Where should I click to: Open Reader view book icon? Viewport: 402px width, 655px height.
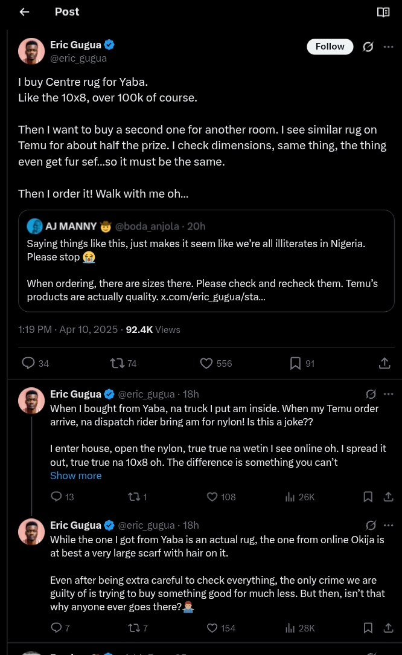[x=383, y=12]
